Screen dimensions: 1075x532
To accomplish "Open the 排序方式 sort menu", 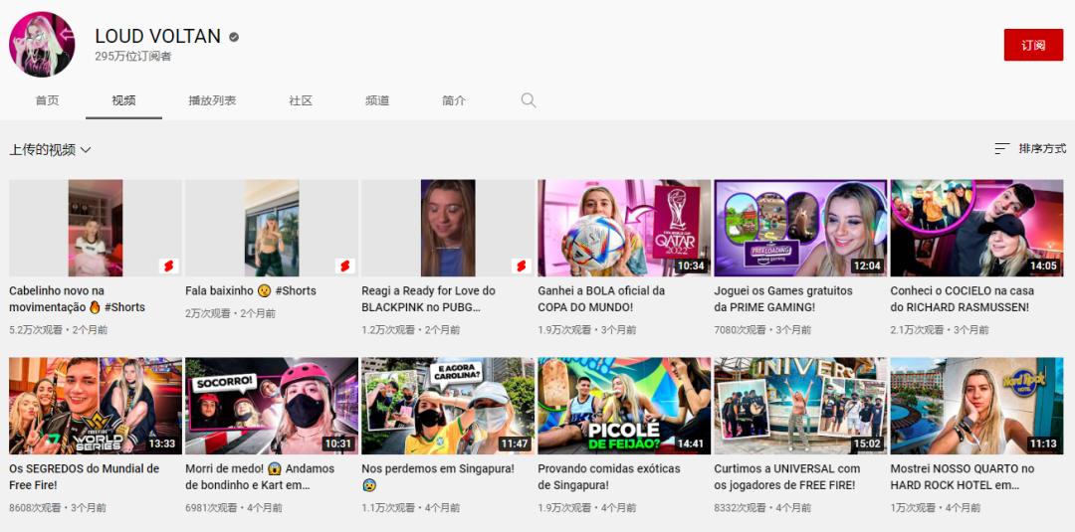I will click(1041, 149).
